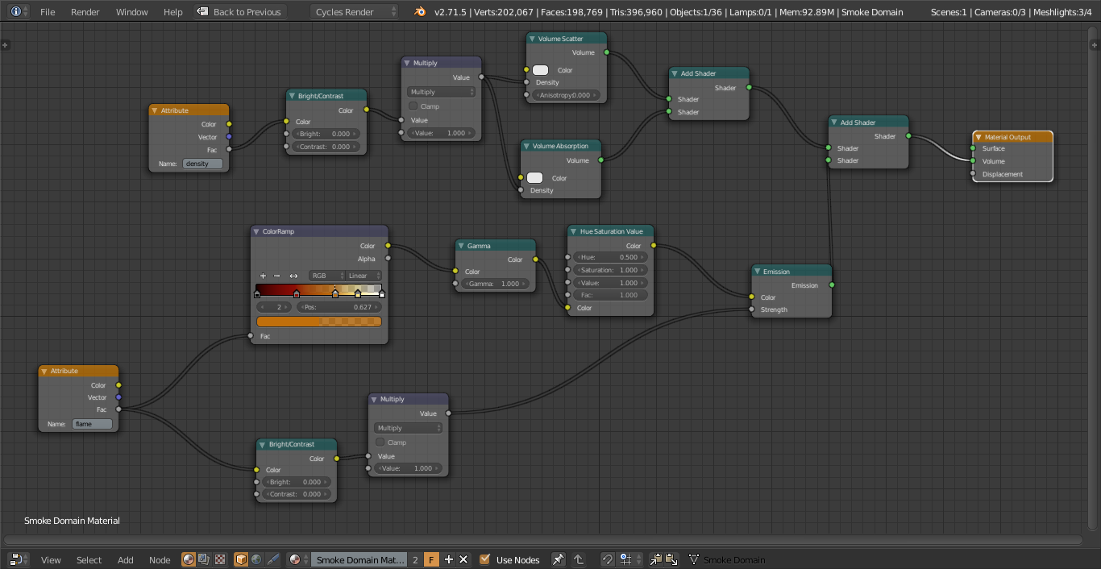Edit attribute name field 'flame'
The height and width of the screenshot is (569, 1101).
[93, 424]
